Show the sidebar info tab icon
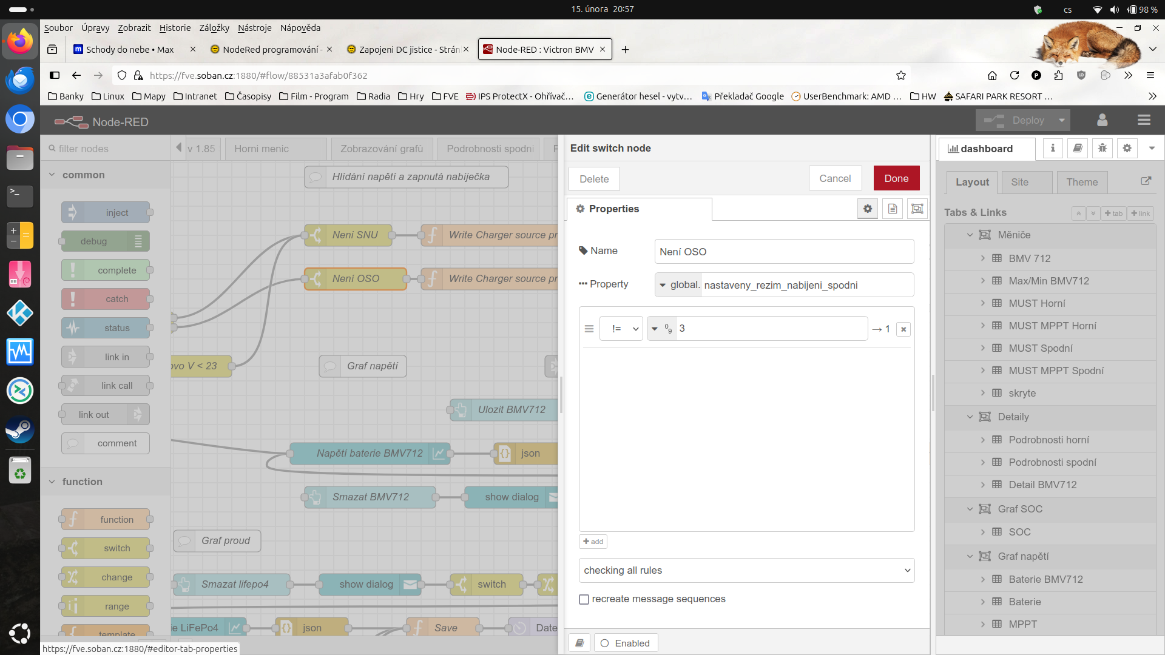Viewport: 1165px width, 655px height. point(1053,148)
